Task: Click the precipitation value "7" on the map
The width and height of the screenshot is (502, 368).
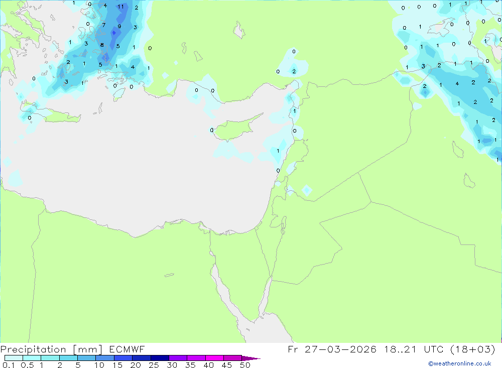Action: [104, 25]
